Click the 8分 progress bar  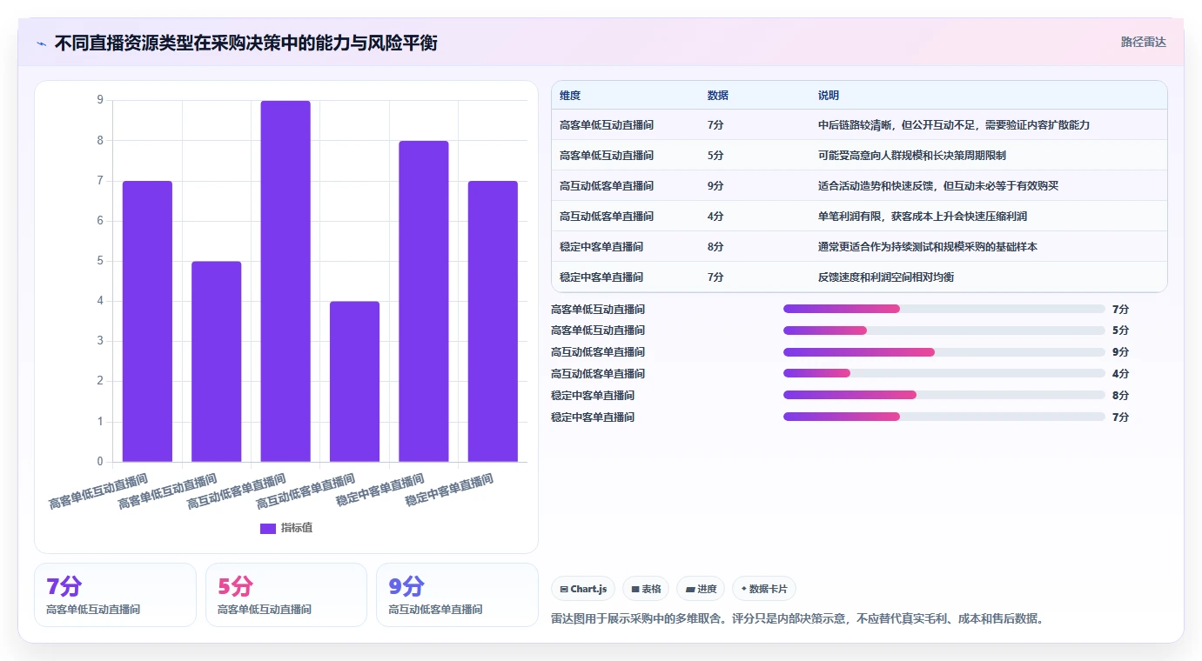944,395
